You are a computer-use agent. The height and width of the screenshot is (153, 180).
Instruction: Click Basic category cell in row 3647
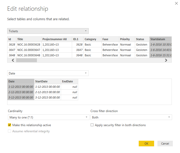click(92, 50)
